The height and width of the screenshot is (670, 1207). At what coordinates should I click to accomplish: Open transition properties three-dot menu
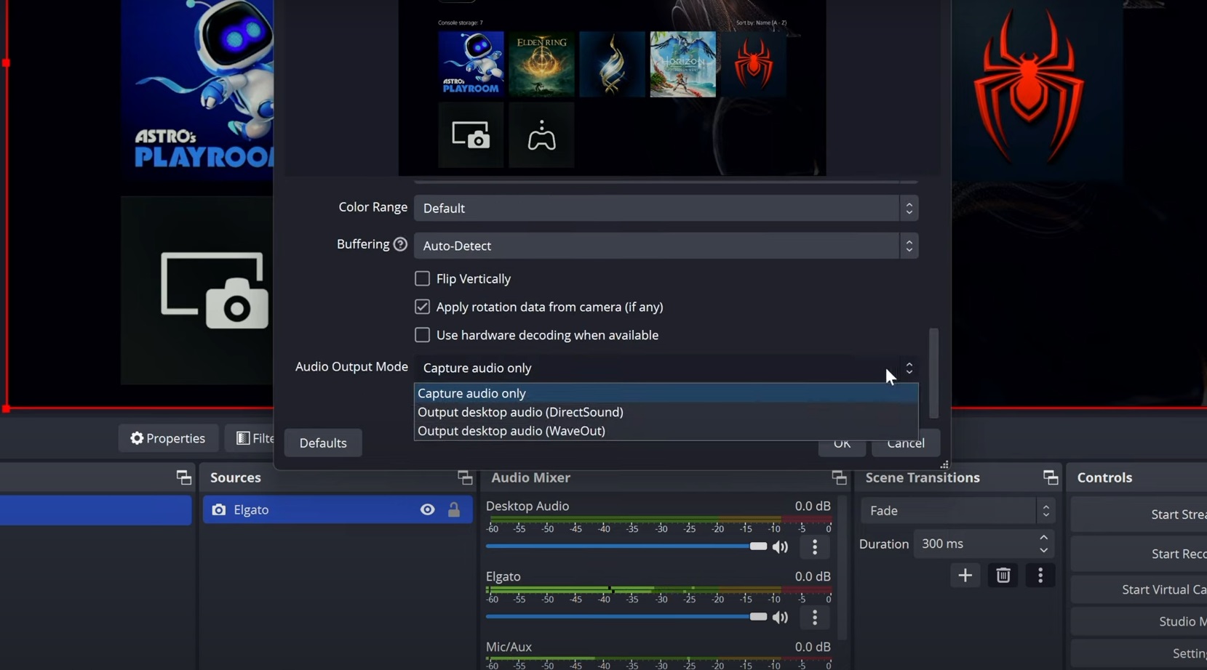1040,576
